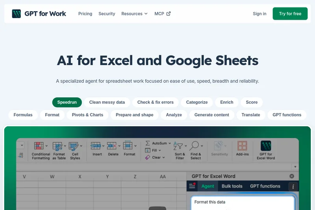Select the Translate pill
315x210 pixels.
click(251, 115)
